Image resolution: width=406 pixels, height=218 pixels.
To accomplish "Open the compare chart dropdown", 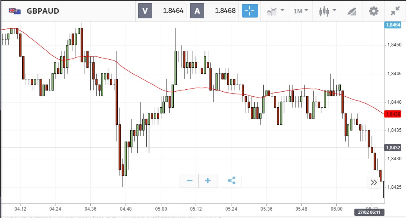I will (275, 11).
